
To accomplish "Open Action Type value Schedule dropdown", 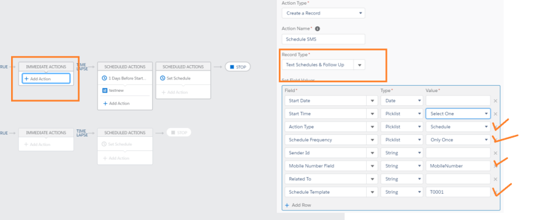I will [x=458, y=126].
